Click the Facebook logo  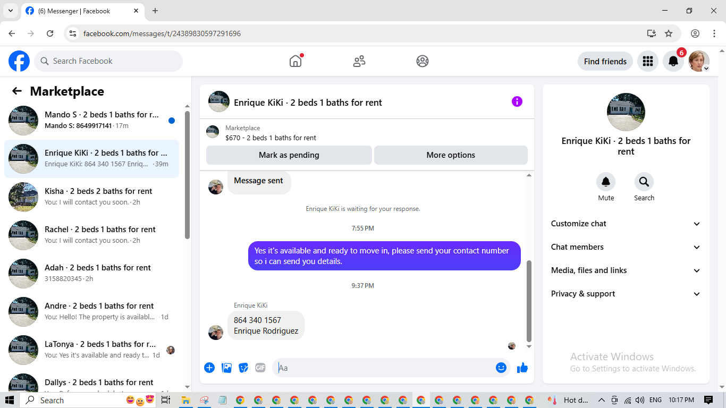point(19,61)
